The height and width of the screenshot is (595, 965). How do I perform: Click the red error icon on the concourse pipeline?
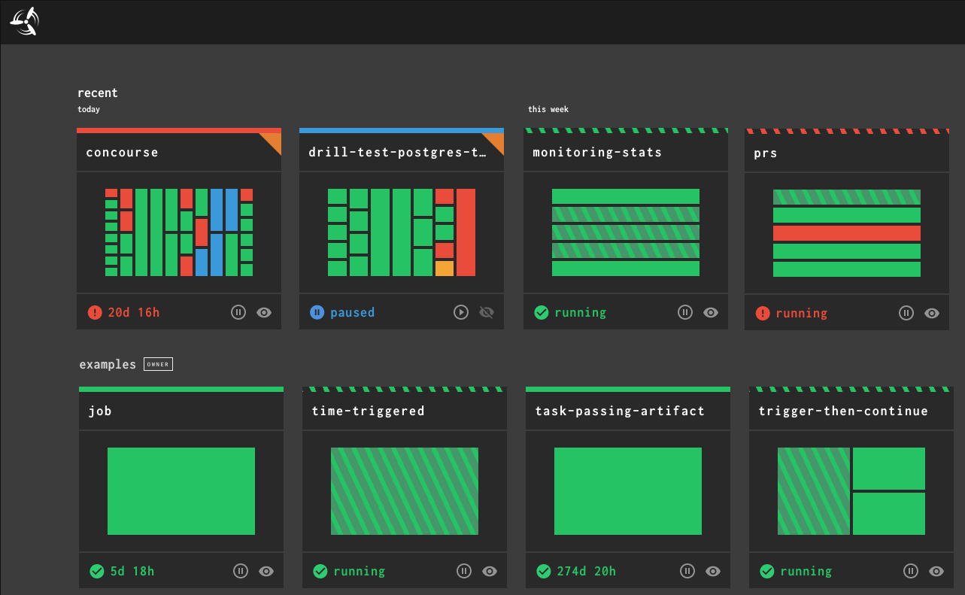(94, 312)
